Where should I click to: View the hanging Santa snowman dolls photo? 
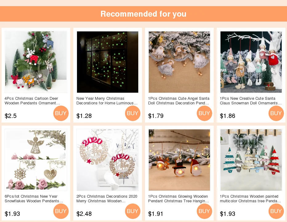(x=251, y=62)
